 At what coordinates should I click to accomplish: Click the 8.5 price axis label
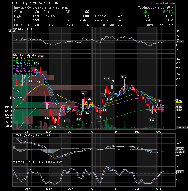[178, 59]
